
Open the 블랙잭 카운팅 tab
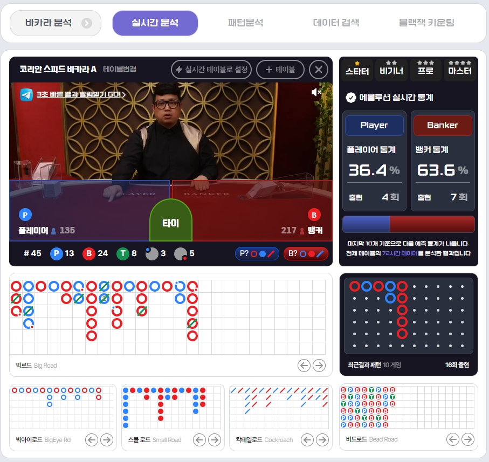tap(426, 23)
